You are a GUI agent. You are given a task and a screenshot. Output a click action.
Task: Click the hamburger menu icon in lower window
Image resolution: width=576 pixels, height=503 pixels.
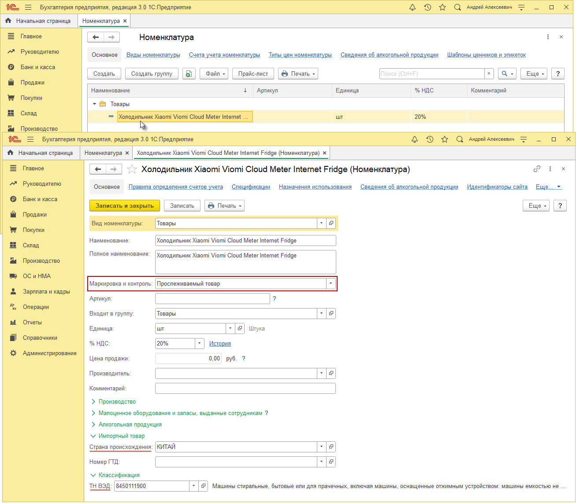(x=30, y=140)
